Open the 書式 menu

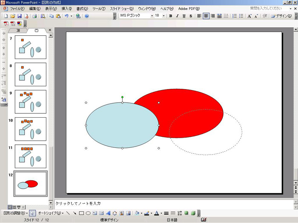(x=82, y=9)
